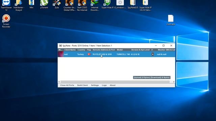
Task: Click Version & Api Level column header
Action: (x=140, y=50)
